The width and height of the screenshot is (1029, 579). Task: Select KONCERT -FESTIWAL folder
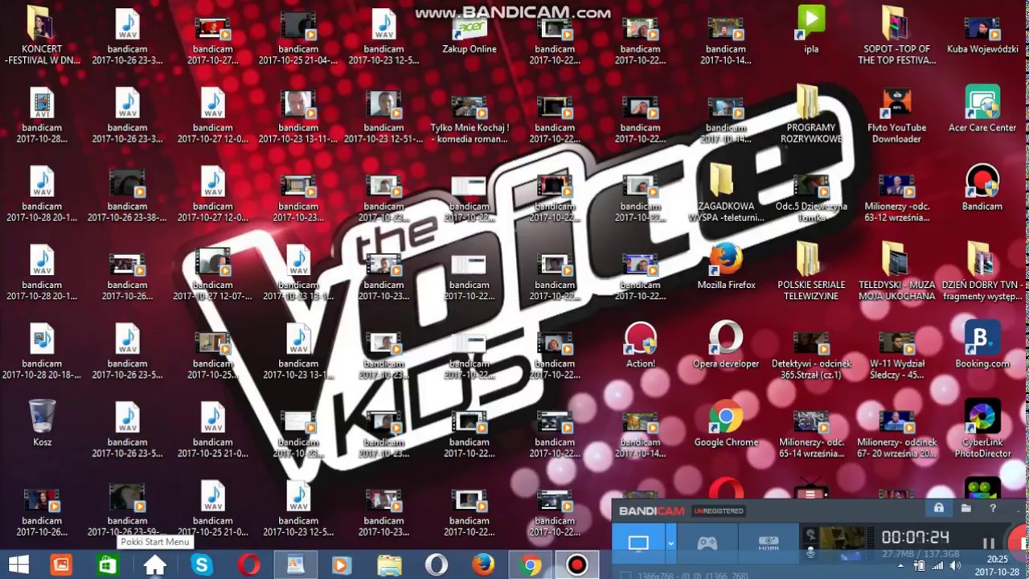coord(42,37)
